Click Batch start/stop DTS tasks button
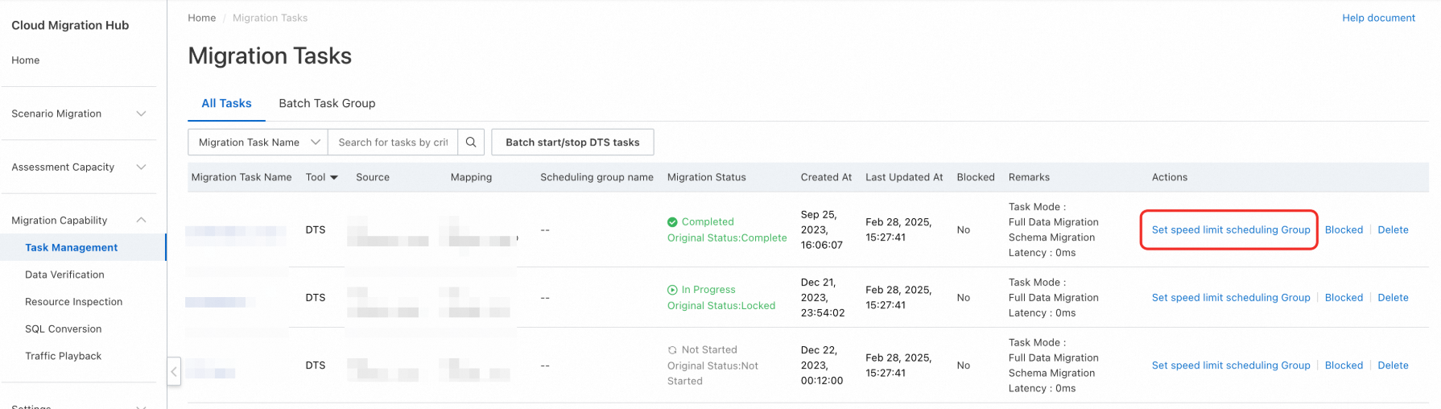Viewport: 1441px width, 409px height. [572, 143]
